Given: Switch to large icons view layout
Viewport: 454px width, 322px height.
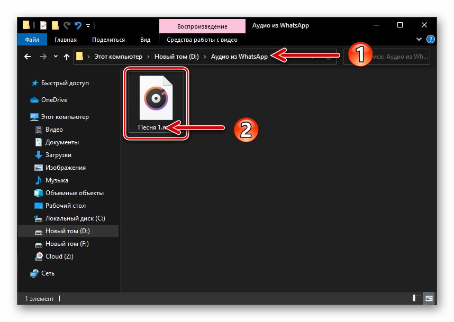Looking at the screenshot, I should pyautogui.click(x=429, y=298).
